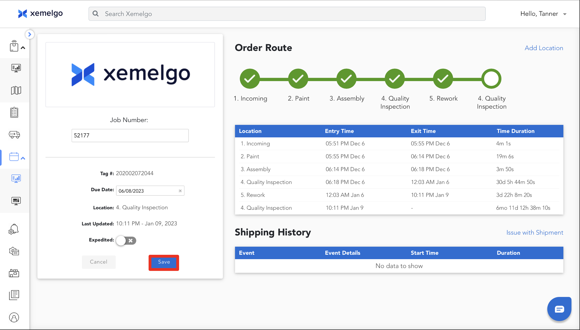The width and height of the screenshot is (580, 330).
Task: Open the chat support bubble
Action: (559, 309)
